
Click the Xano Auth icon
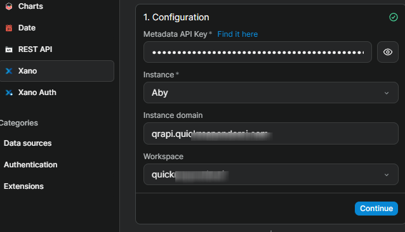coord(9,93)
